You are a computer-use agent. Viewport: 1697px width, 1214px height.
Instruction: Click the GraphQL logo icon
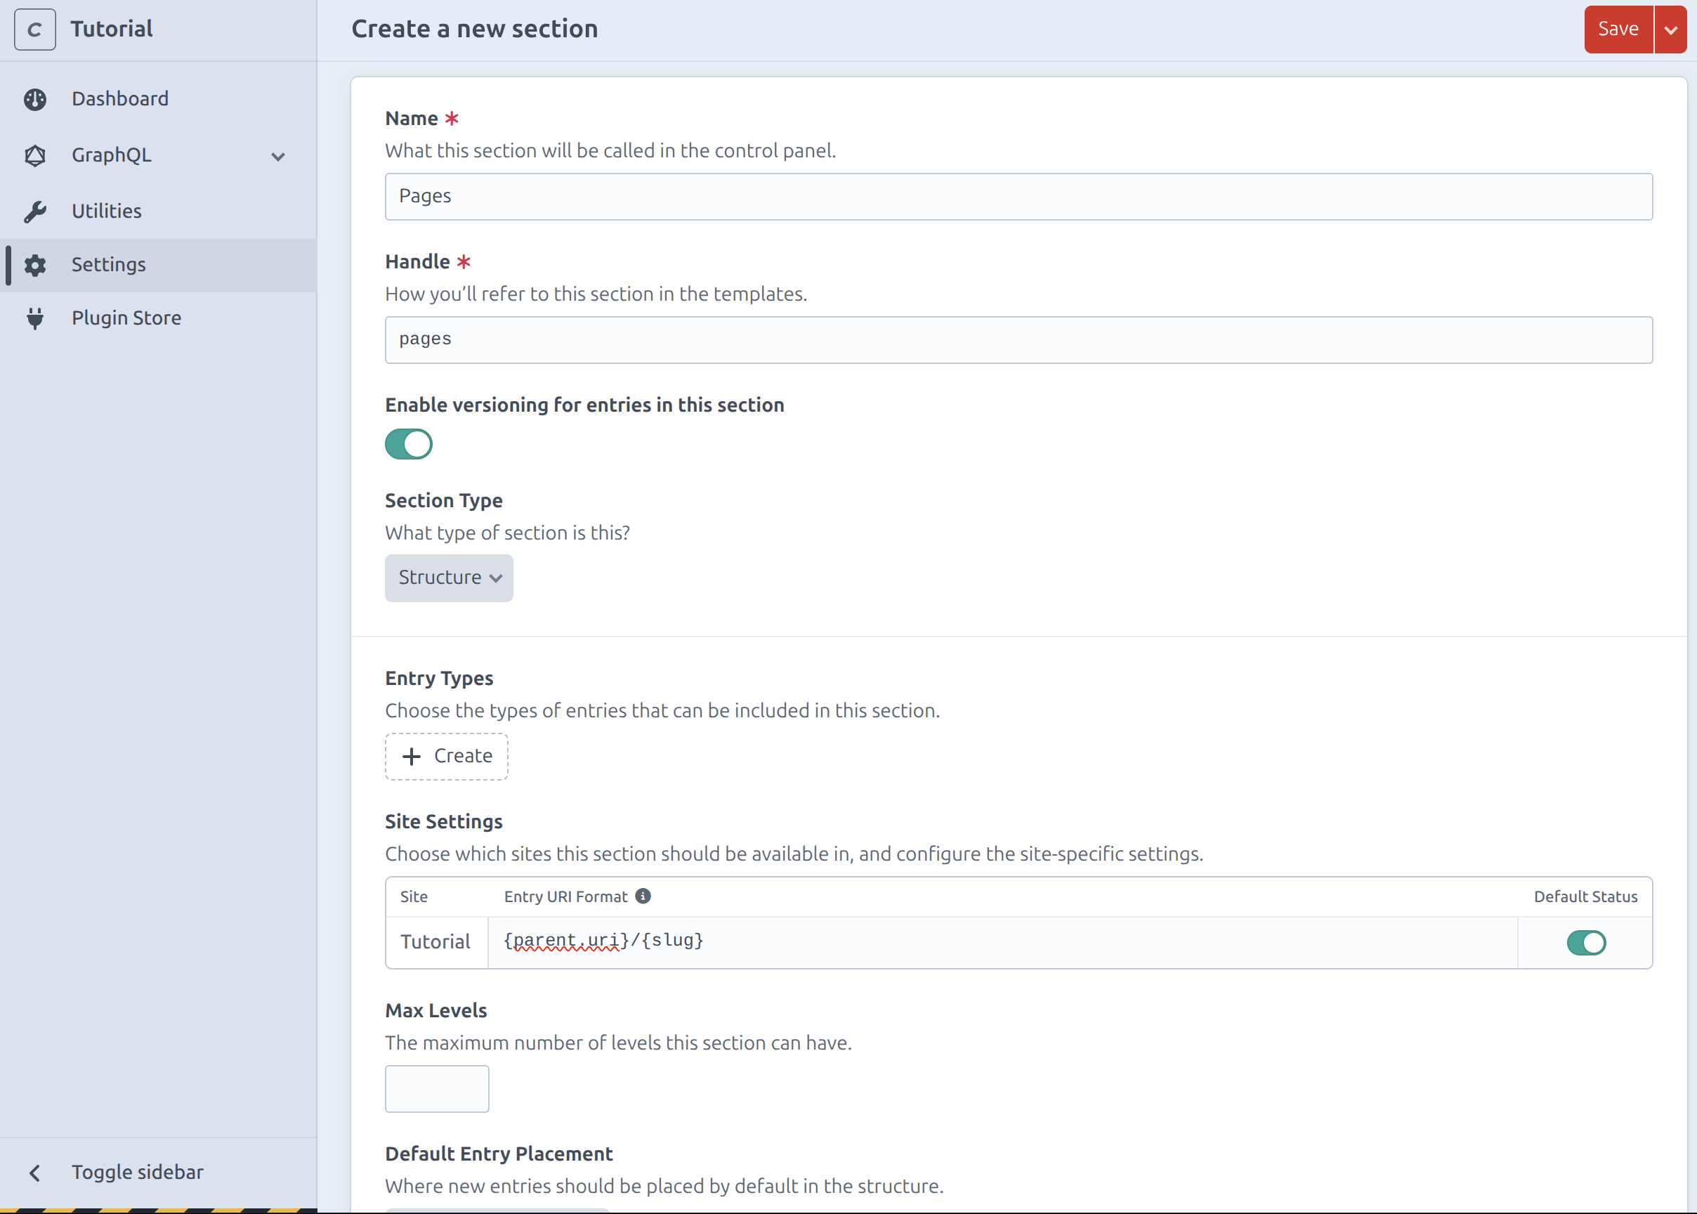(x=35, y=155)
